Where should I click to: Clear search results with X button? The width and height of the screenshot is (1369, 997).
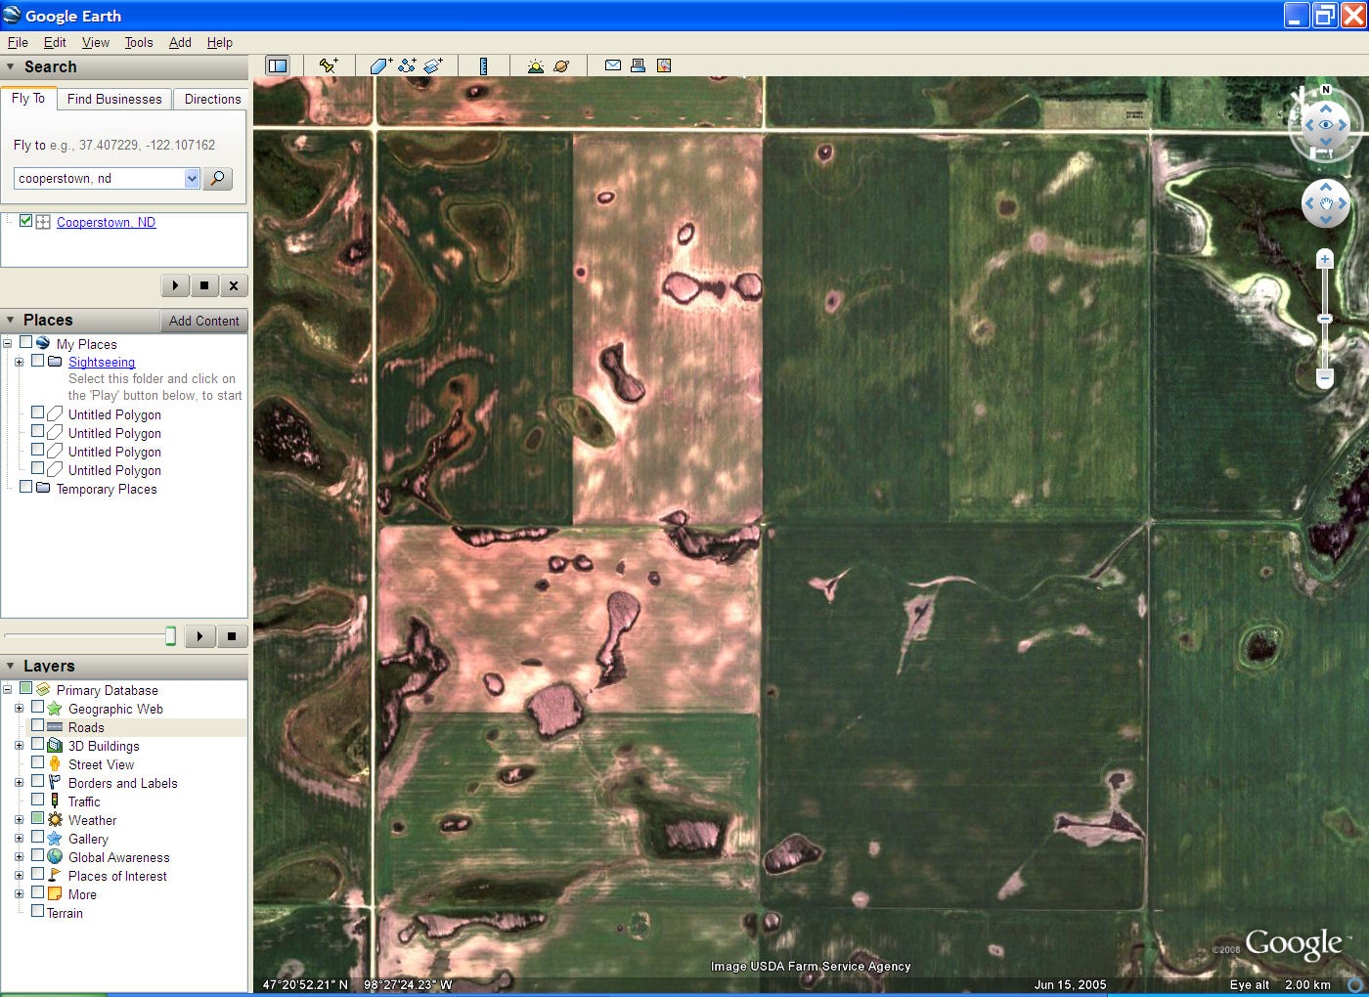pos(233,285)
